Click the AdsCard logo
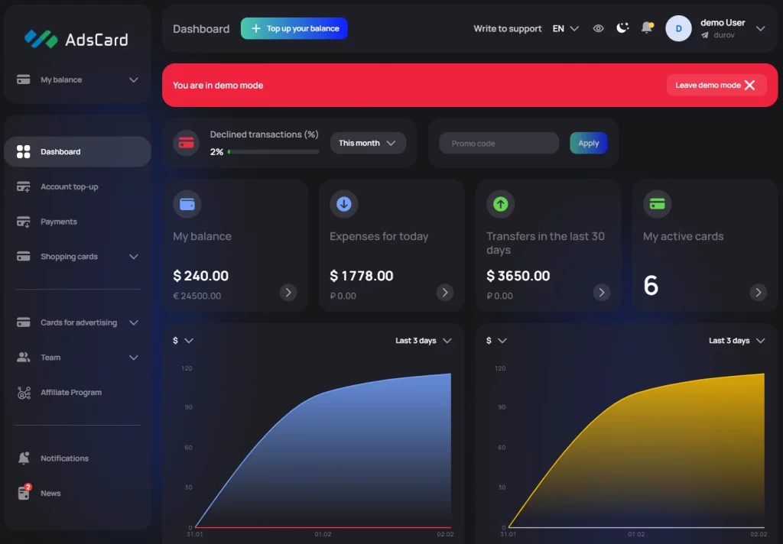This screenshot has height=544, width=783. [76, 39]
